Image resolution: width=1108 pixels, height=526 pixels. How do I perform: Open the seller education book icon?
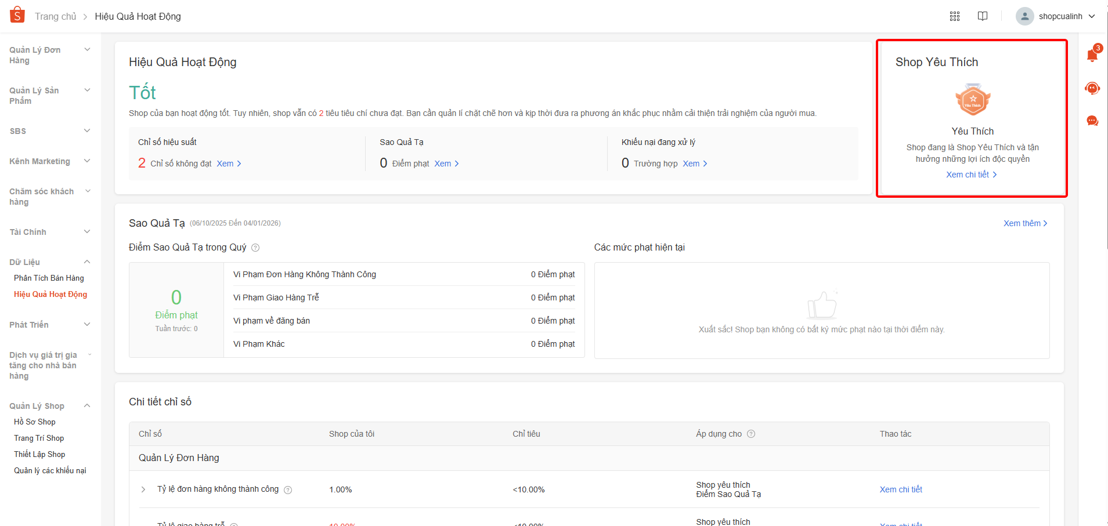click(x=983, y=16)
